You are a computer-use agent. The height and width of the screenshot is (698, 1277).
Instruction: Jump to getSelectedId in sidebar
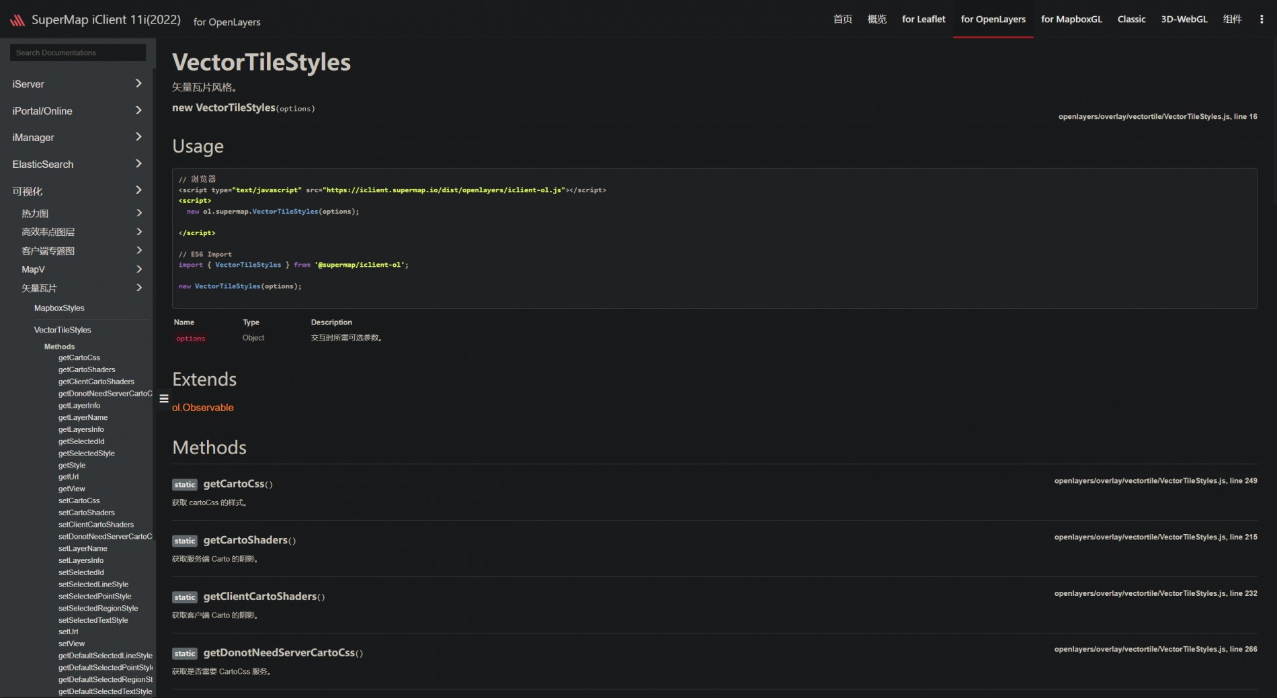(81, 441)
